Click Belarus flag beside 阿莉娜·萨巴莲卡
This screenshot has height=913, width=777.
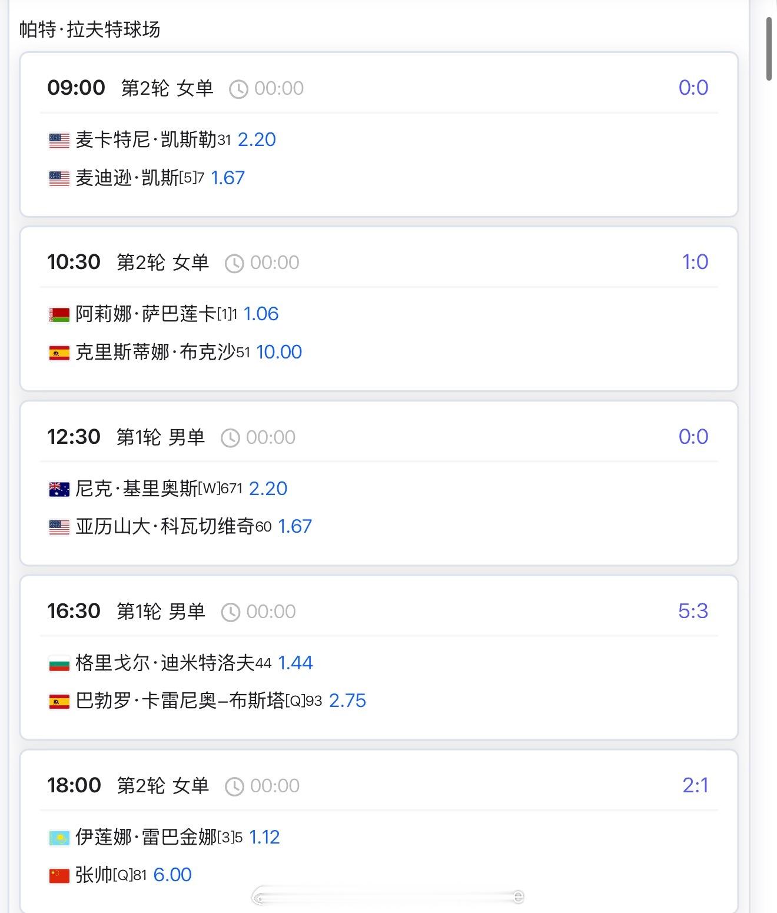click(59, 315)
